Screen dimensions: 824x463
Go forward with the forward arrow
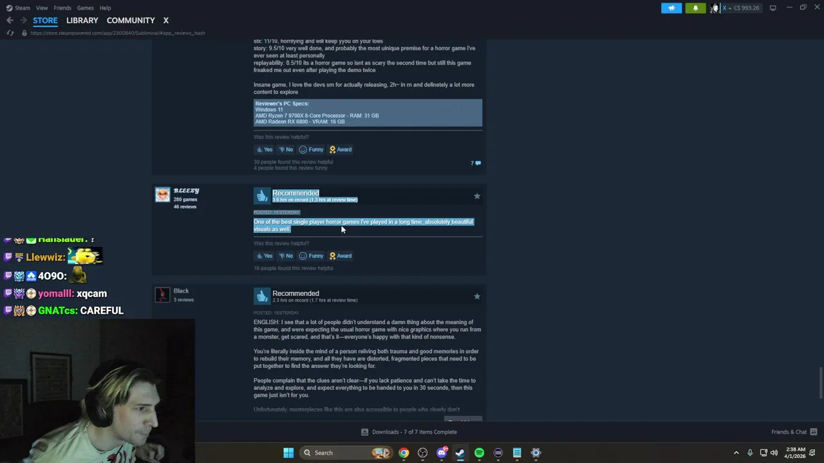[23, 21]
